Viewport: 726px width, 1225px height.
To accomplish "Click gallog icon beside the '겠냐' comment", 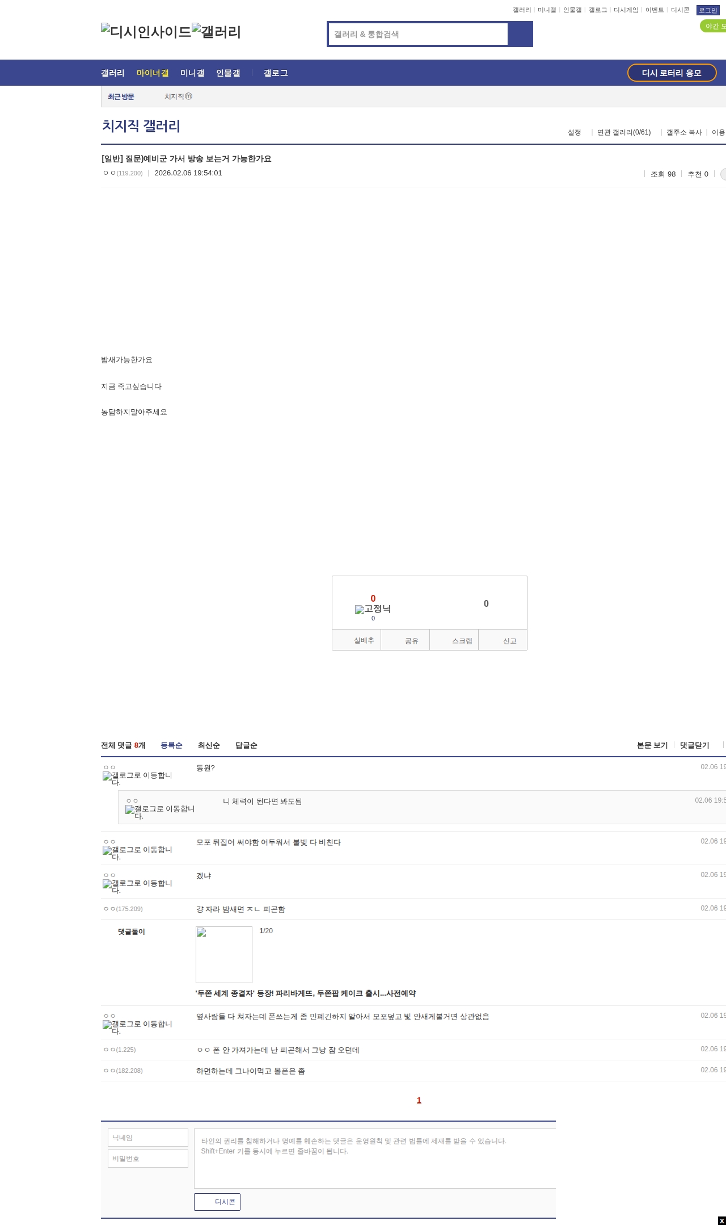I will (137, 886).
